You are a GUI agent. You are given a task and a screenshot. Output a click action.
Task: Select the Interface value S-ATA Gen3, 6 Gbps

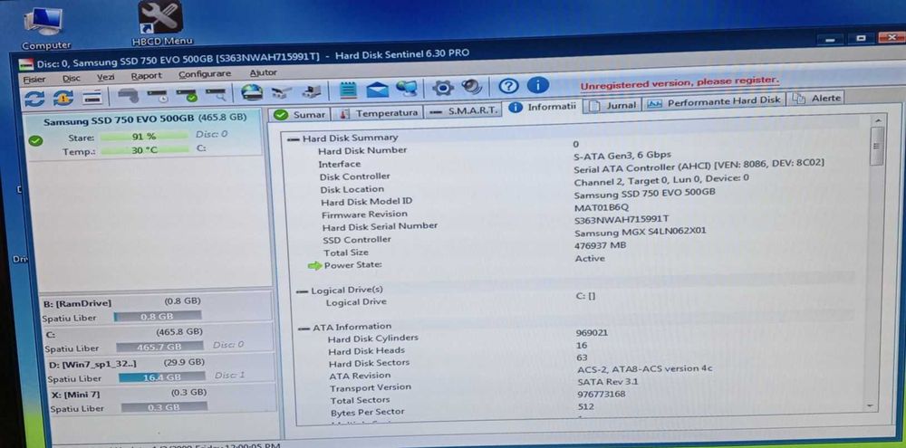click(x=622, y=156)
